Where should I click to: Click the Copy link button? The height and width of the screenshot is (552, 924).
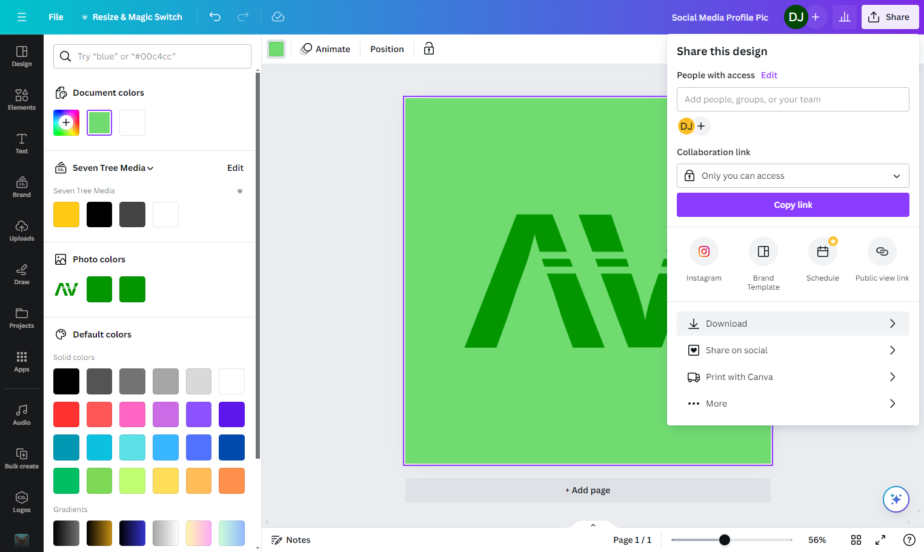[793, 205]
